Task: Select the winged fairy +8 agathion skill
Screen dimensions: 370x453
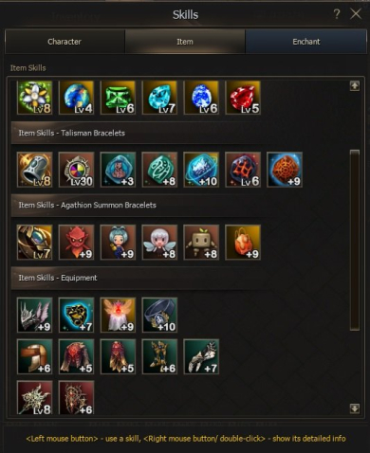Action: click(159, 243)
